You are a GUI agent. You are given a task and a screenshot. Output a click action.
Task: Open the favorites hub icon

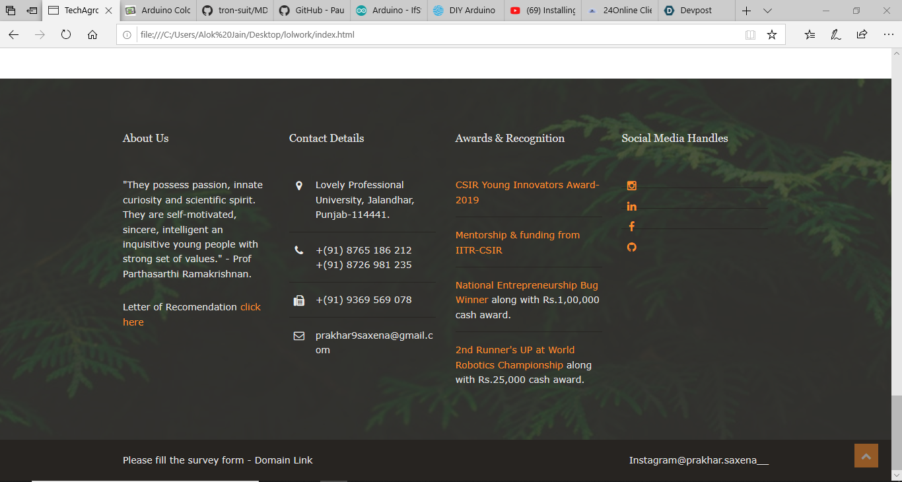[810, 34]
